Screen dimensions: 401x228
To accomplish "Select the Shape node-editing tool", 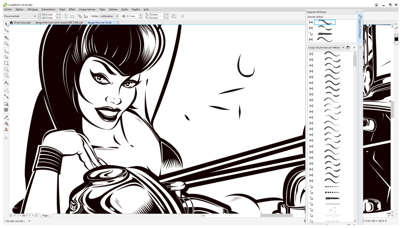I will click(x=6, y=30).
